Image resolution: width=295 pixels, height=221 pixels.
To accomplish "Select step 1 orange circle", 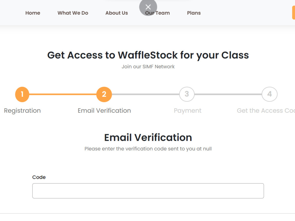I will click(x=22, y=94).
